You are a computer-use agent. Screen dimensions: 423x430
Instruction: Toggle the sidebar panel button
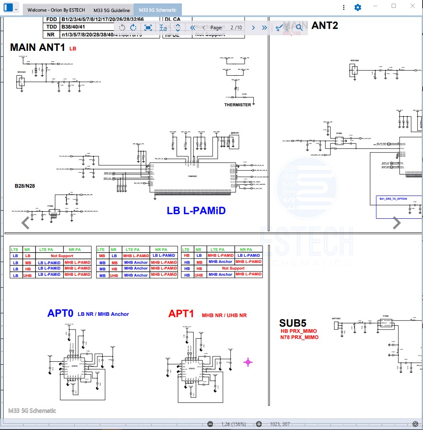[8, 8]
